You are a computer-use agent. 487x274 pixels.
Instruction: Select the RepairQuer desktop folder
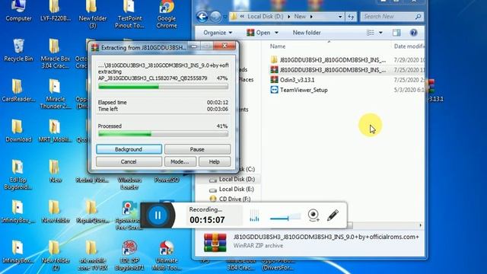pos(92,212)
